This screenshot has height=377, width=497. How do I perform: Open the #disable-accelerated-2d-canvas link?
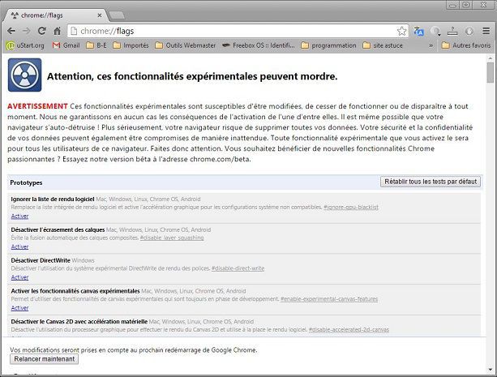pos(349,330)
